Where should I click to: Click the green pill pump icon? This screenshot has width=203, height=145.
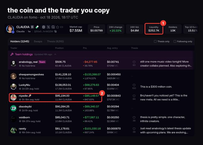[x=37, y=27]
